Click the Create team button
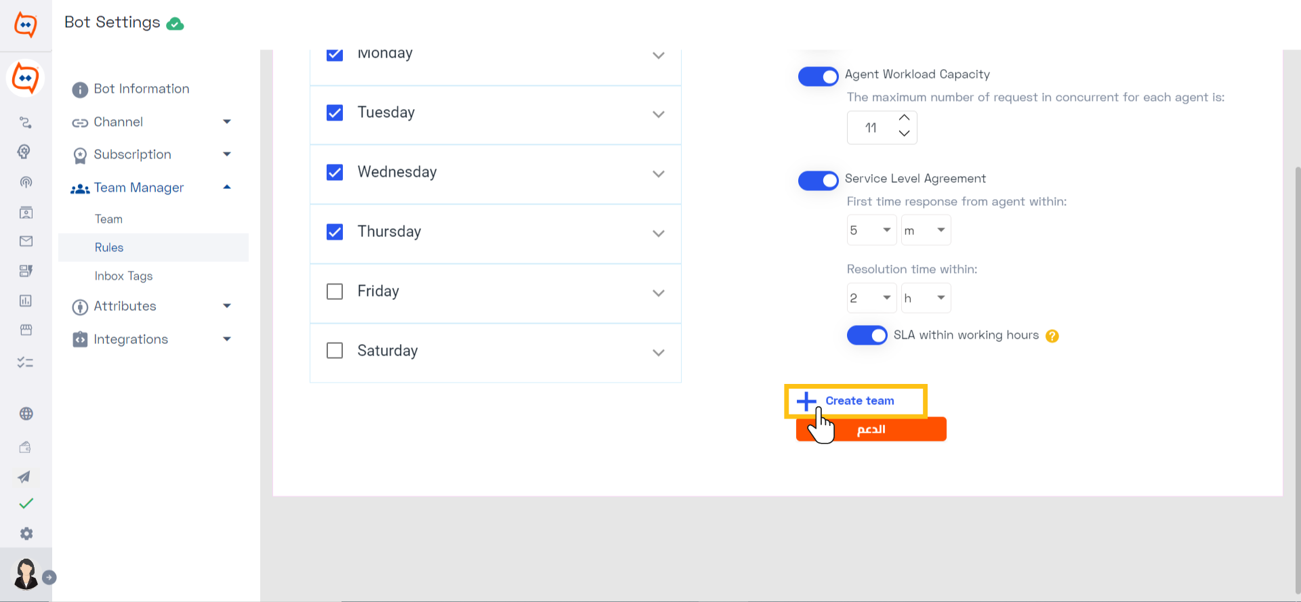Image resolution: width=1301 pixels, height=602 pixels. pos(856,401)
